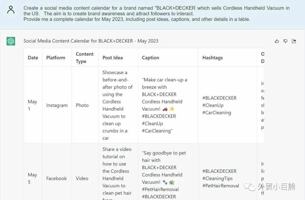The image size is (305, 200).
Task: Click the ChatGPT logo avatar
Action: pos(11,41)
